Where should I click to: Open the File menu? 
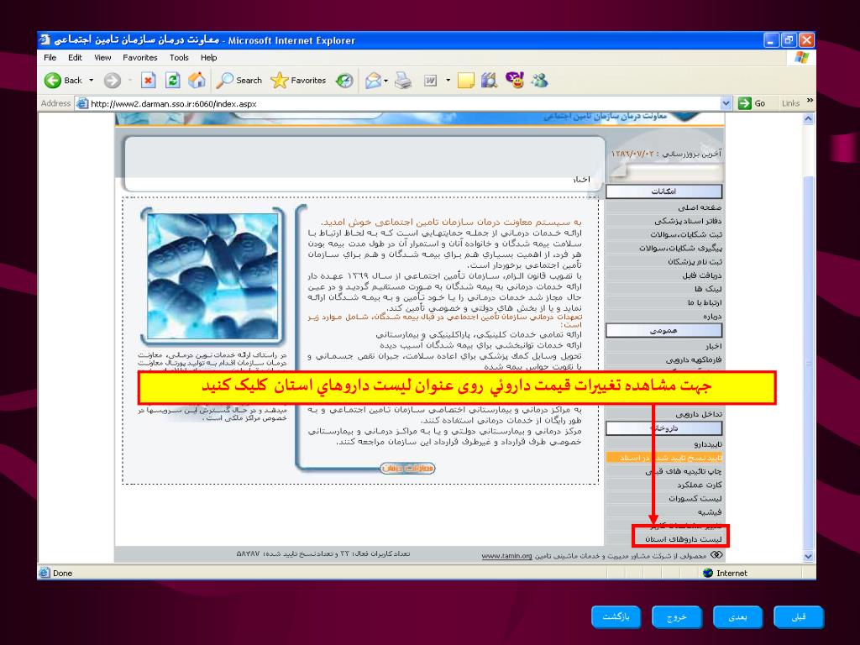[x=50, y=58]
